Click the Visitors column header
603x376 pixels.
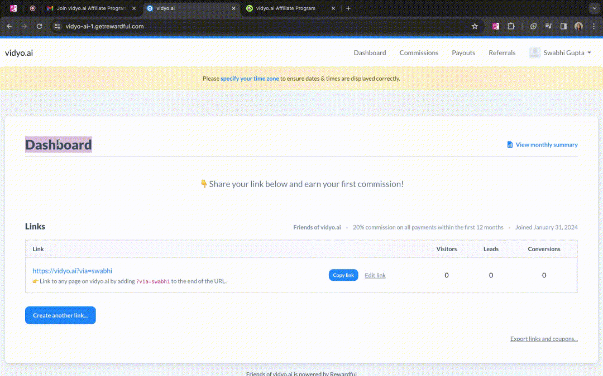click(x=447, y=249)
